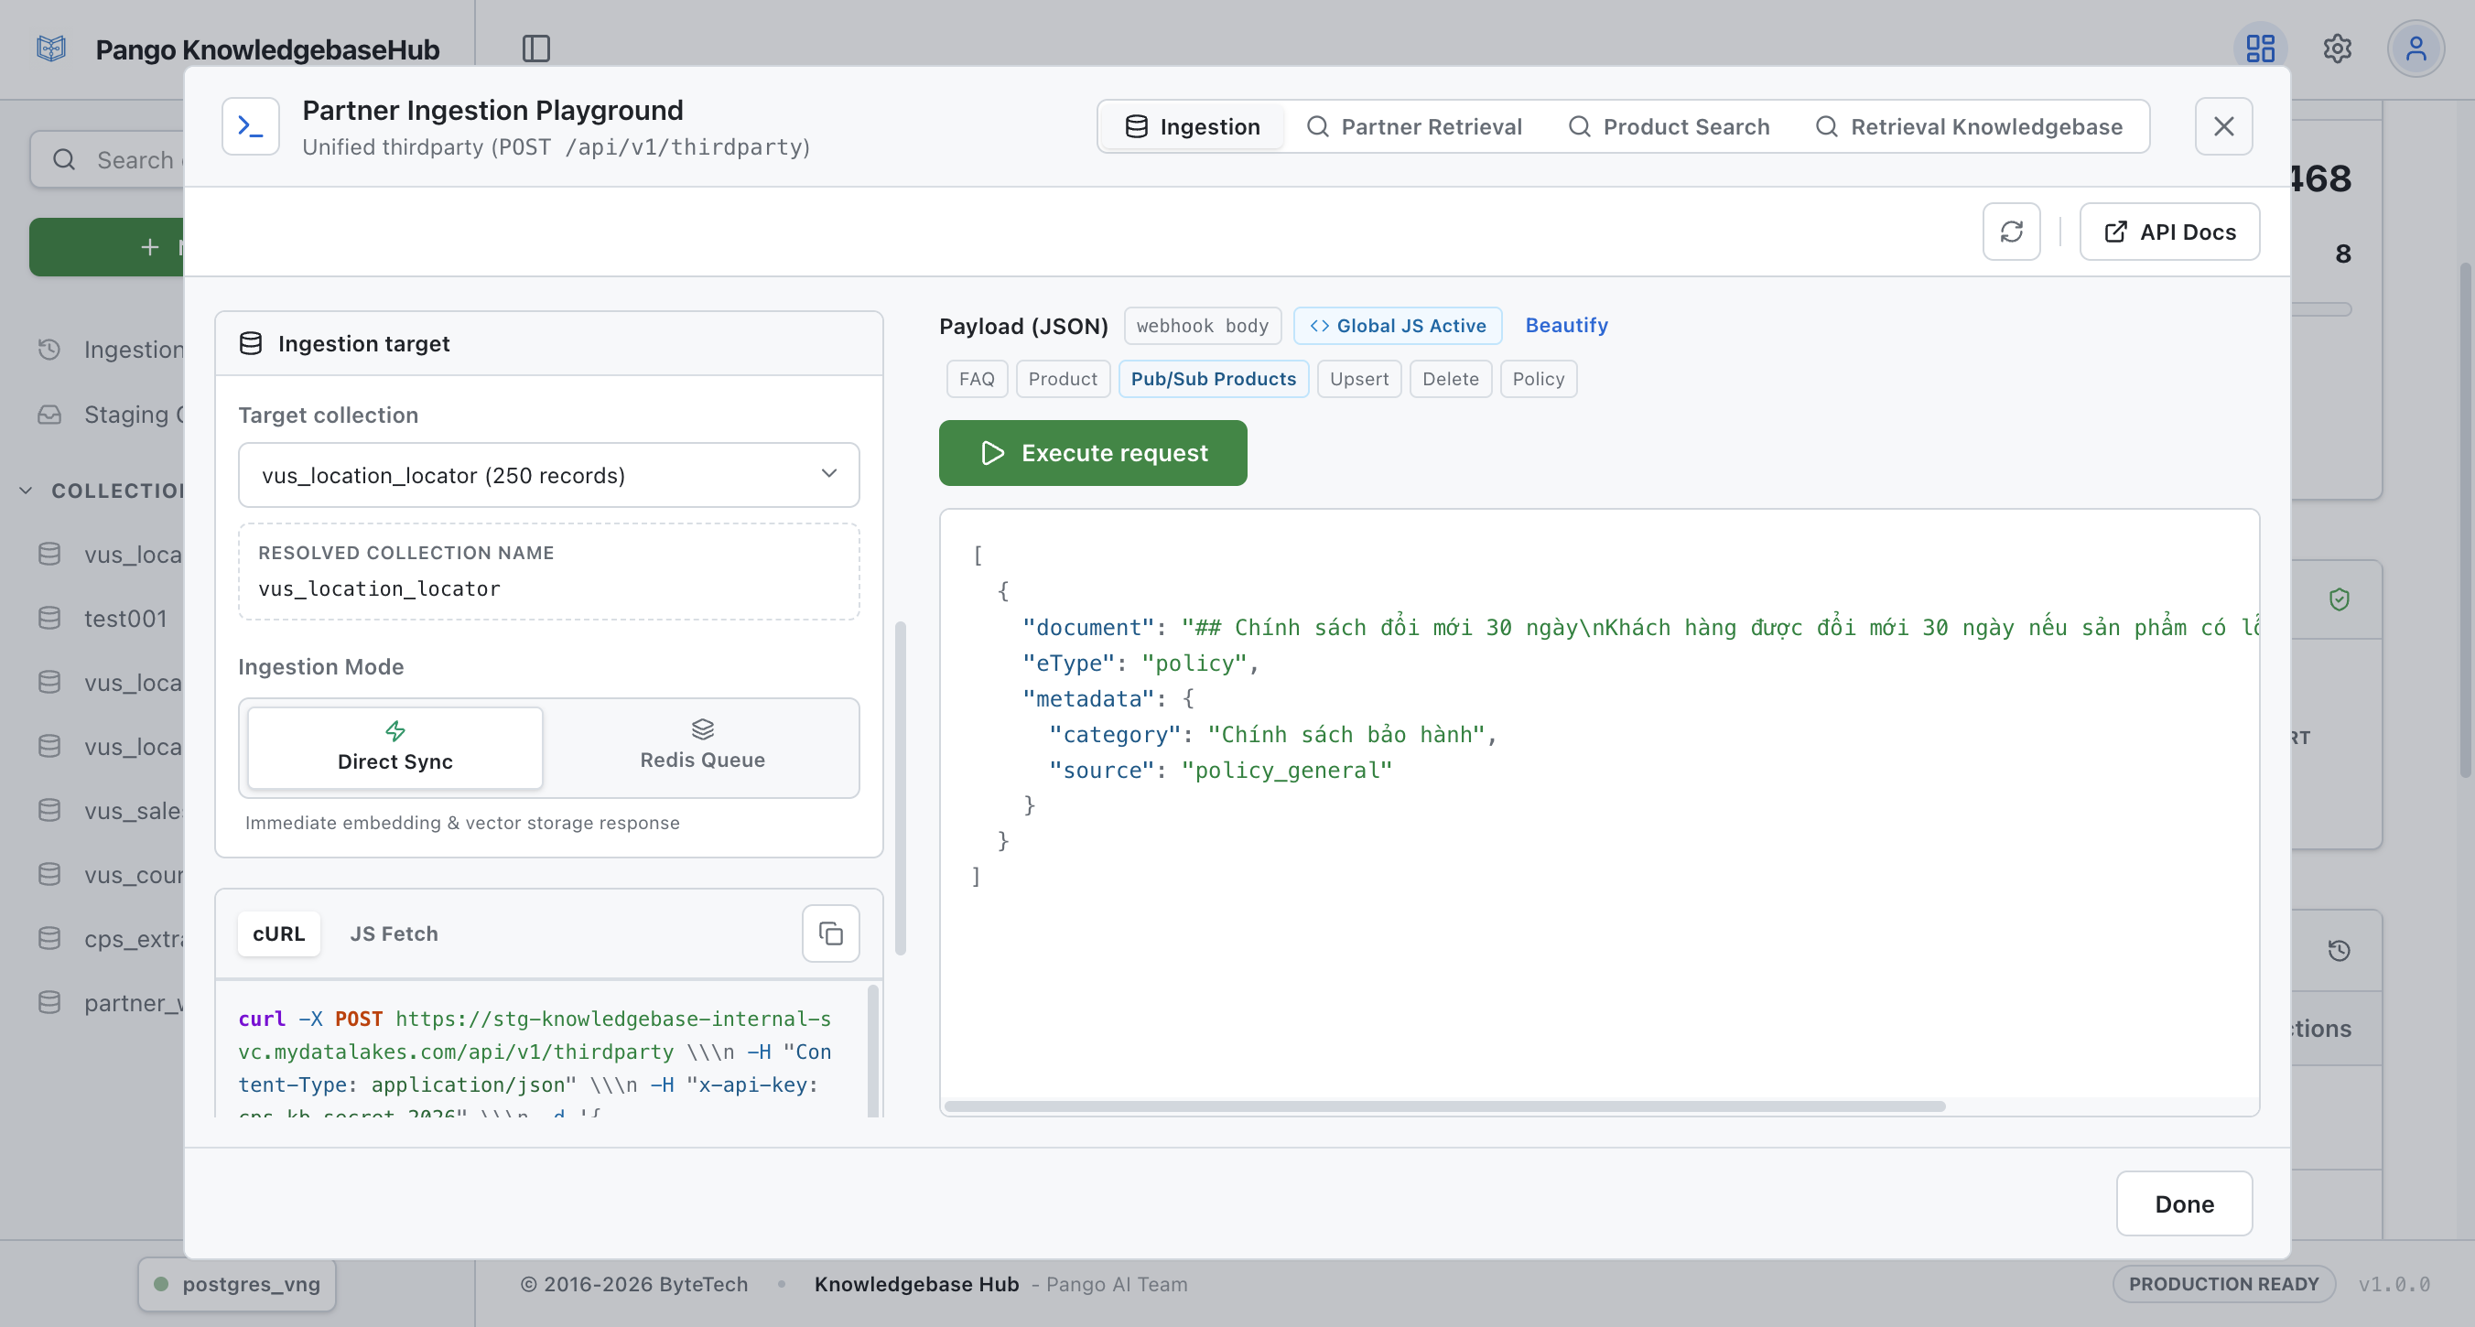This screenshot has height=1327, width=2475.
Task: Click the cURL code block scrollbar
Action: 872,1050
